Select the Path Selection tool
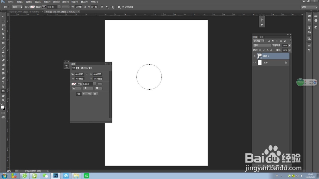This screenshot has width=319, height=179. pyautogui.click(x=3, y=87)
